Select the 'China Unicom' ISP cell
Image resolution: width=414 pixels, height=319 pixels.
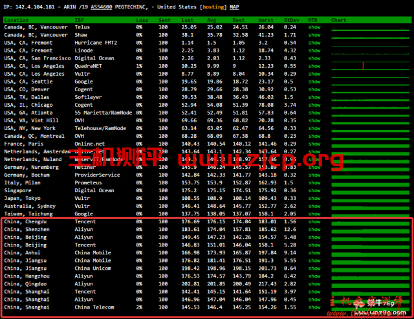(93, 269)
